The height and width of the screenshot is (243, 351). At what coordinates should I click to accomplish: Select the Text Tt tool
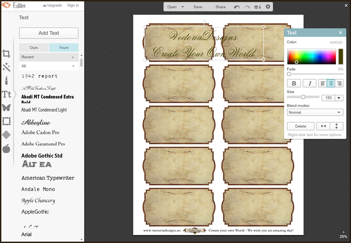(6, 94)
